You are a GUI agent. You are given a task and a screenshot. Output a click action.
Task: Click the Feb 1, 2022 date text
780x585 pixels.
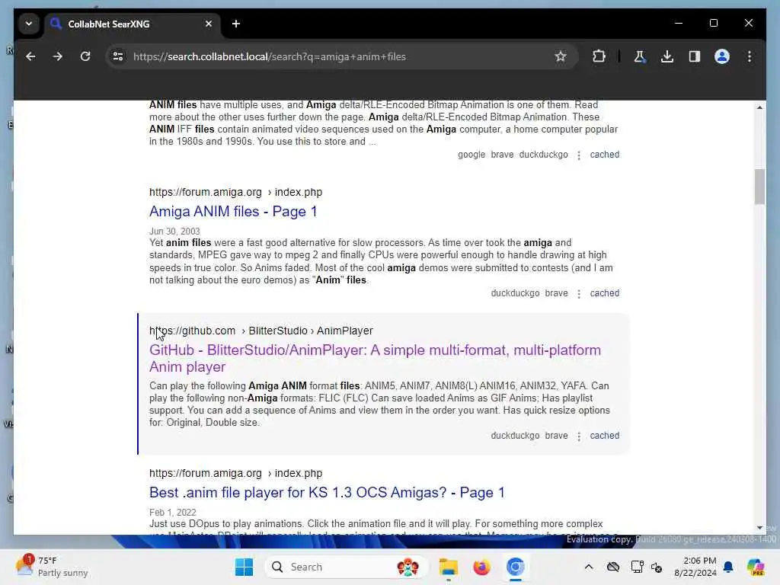(x=173, y=513)
